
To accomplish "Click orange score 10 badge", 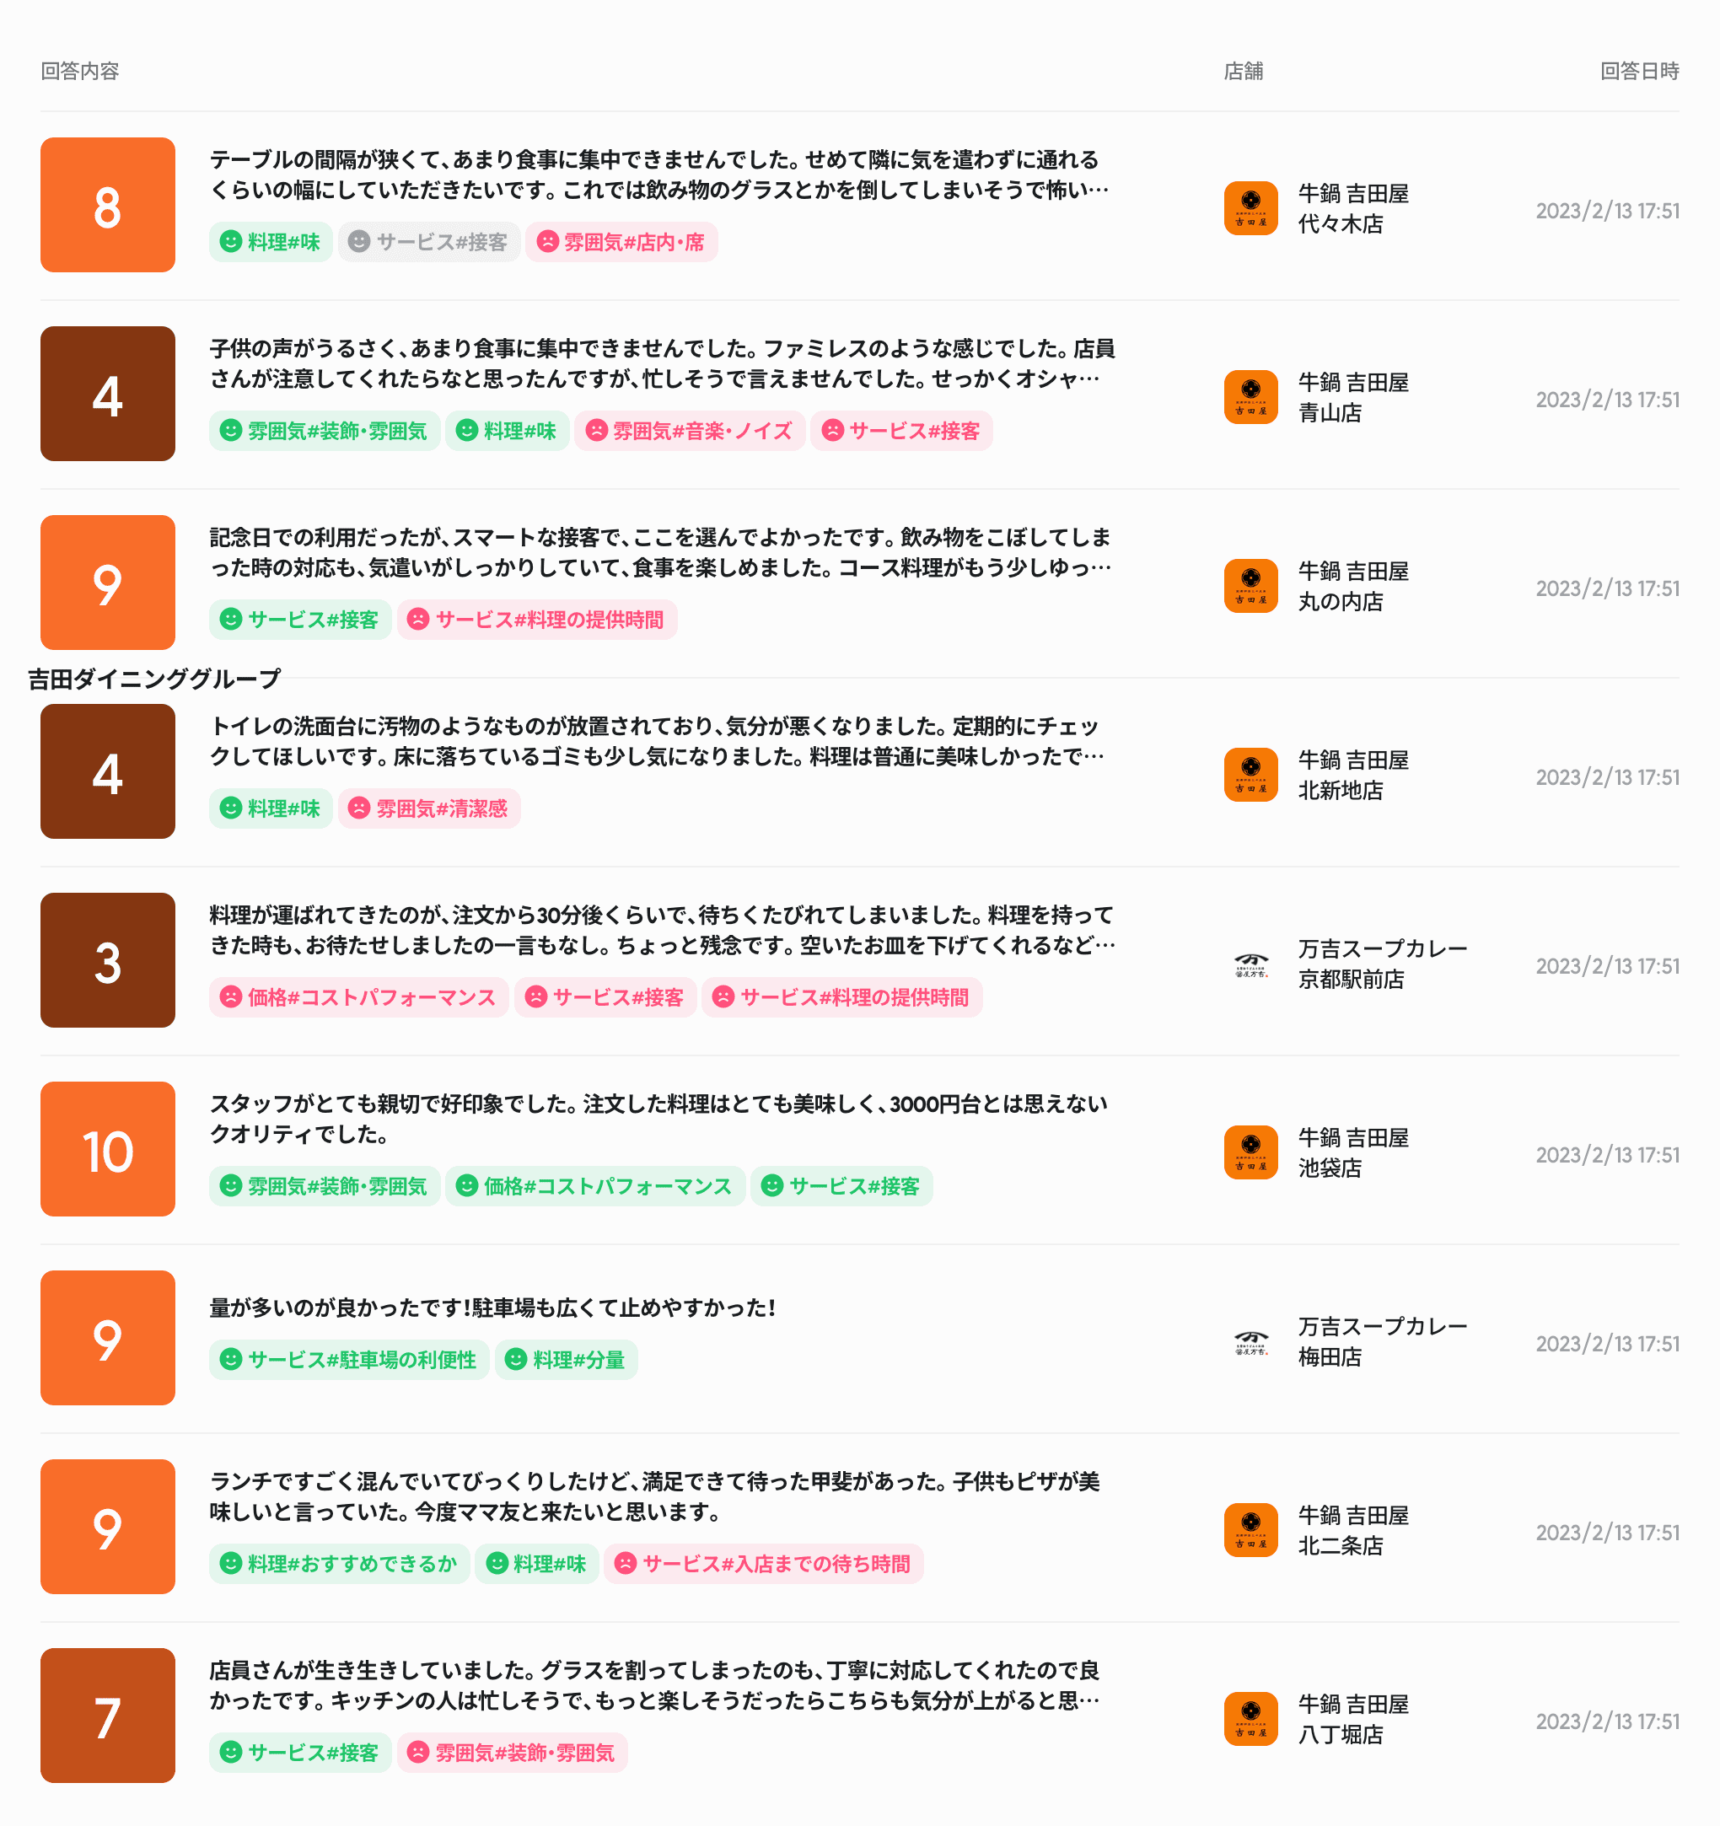I will pos(108,1149).
